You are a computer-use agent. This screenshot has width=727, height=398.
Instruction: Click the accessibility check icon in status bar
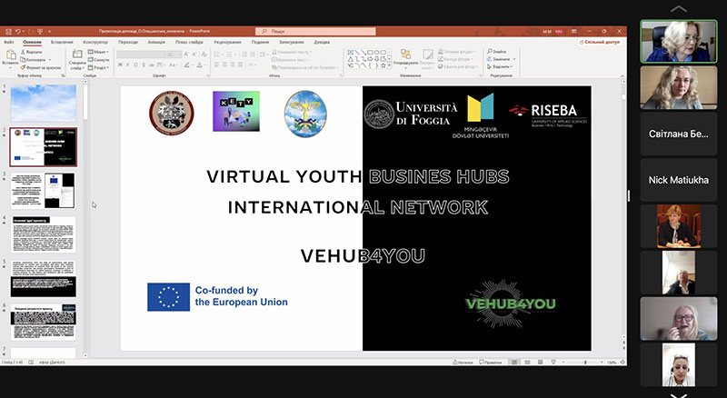32,363
